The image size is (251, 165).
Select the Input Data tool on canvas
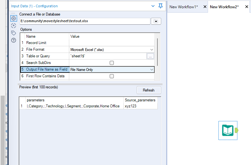coord(228,130)
